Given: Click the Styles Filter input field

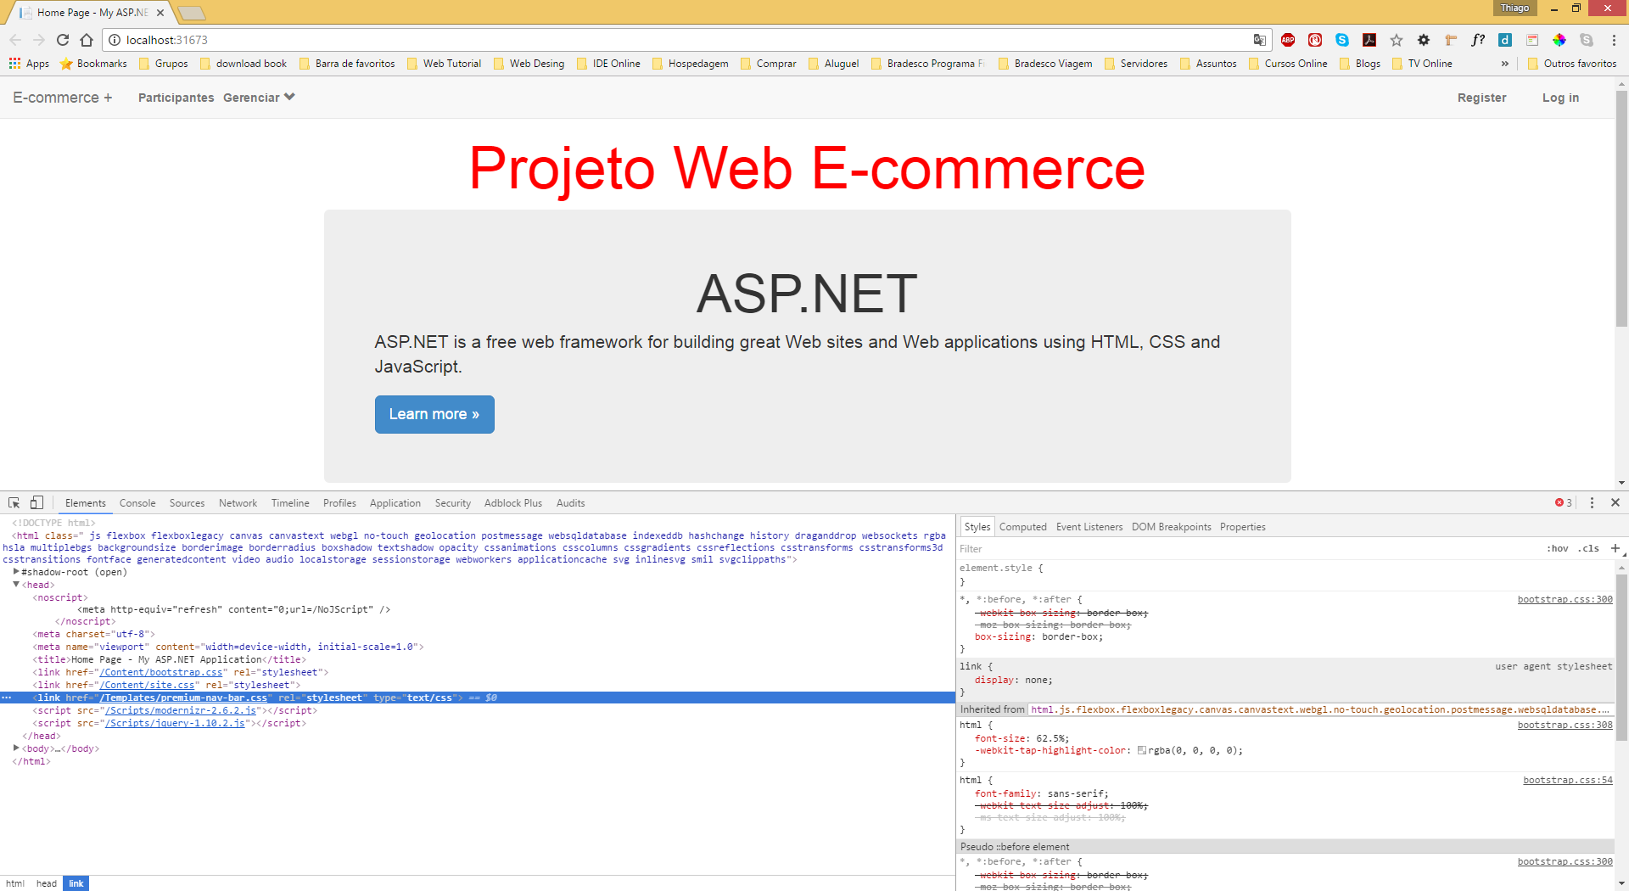Looking at the screenshot, I should click(x=1247, y=548).
